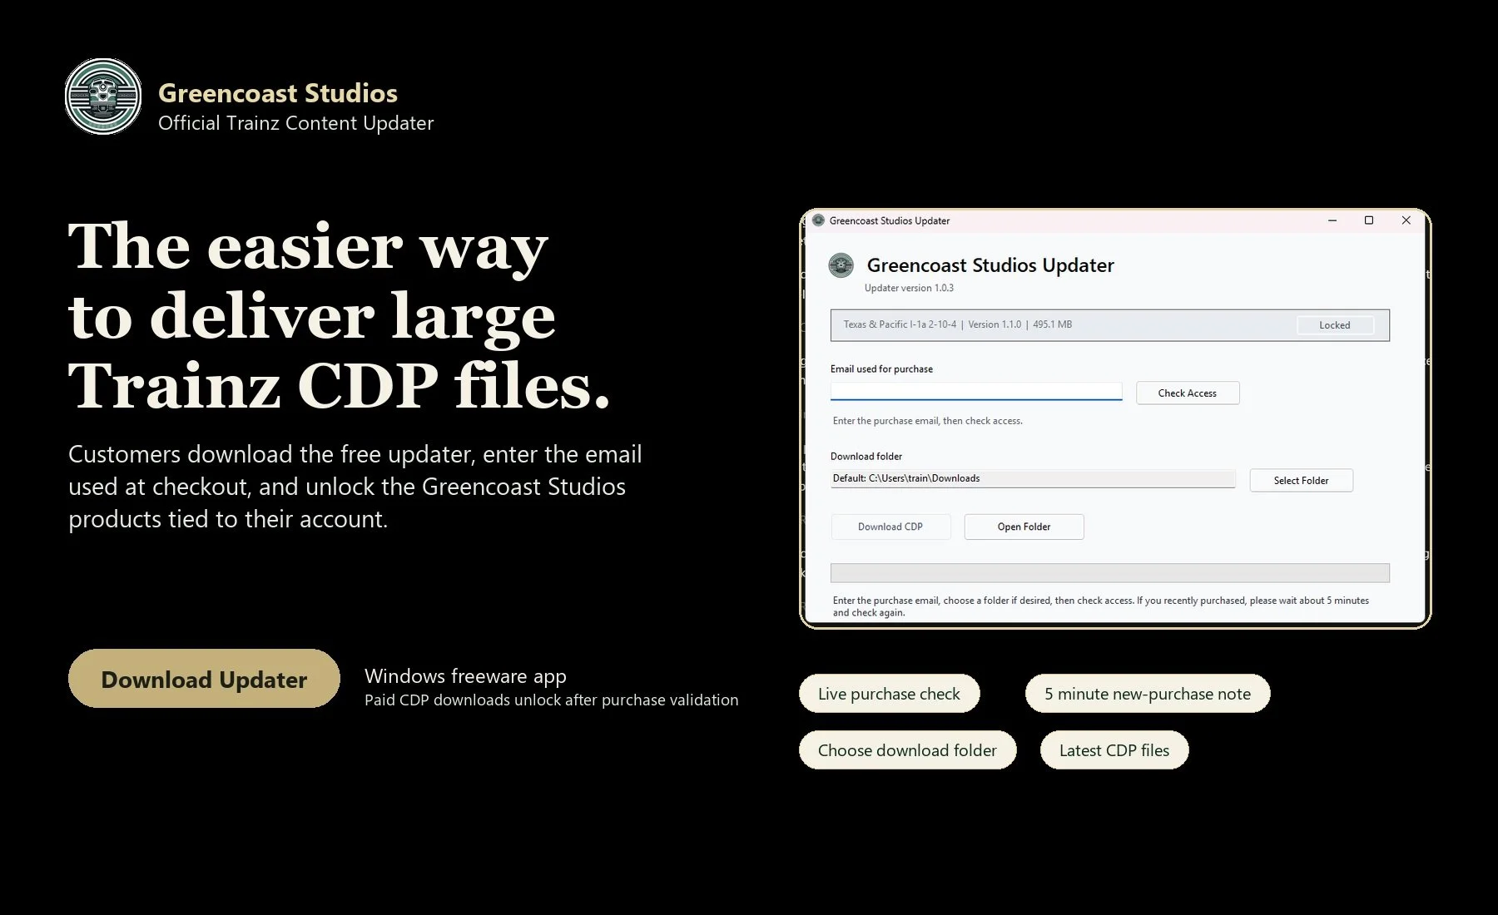The height and width of the screenshot is (915, 1498).
Task: Click the Official Trainz Content Updater subtitle
Action: pos(296,123)
